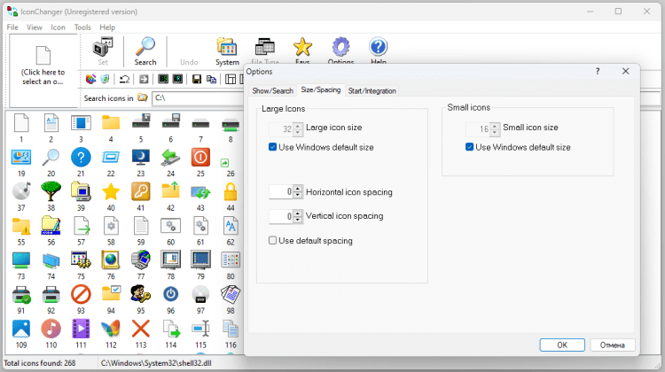Open the Icon menu

point(59,27)
